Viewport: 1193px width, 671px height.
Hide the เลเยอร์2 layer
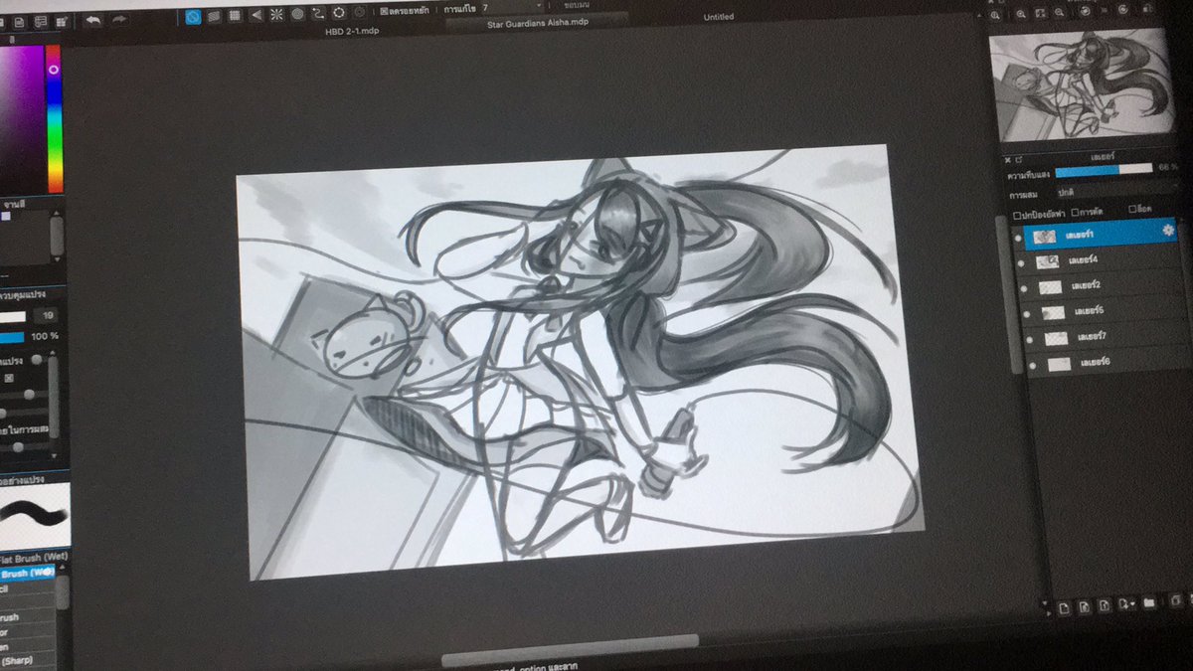point(1024,289)
